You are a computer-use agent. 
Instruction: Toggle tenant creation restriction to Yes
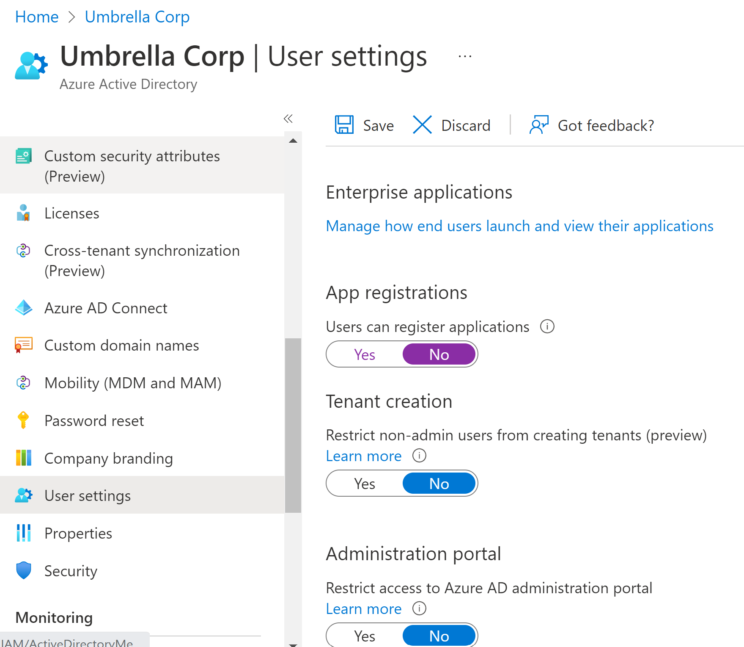(364, 483)
